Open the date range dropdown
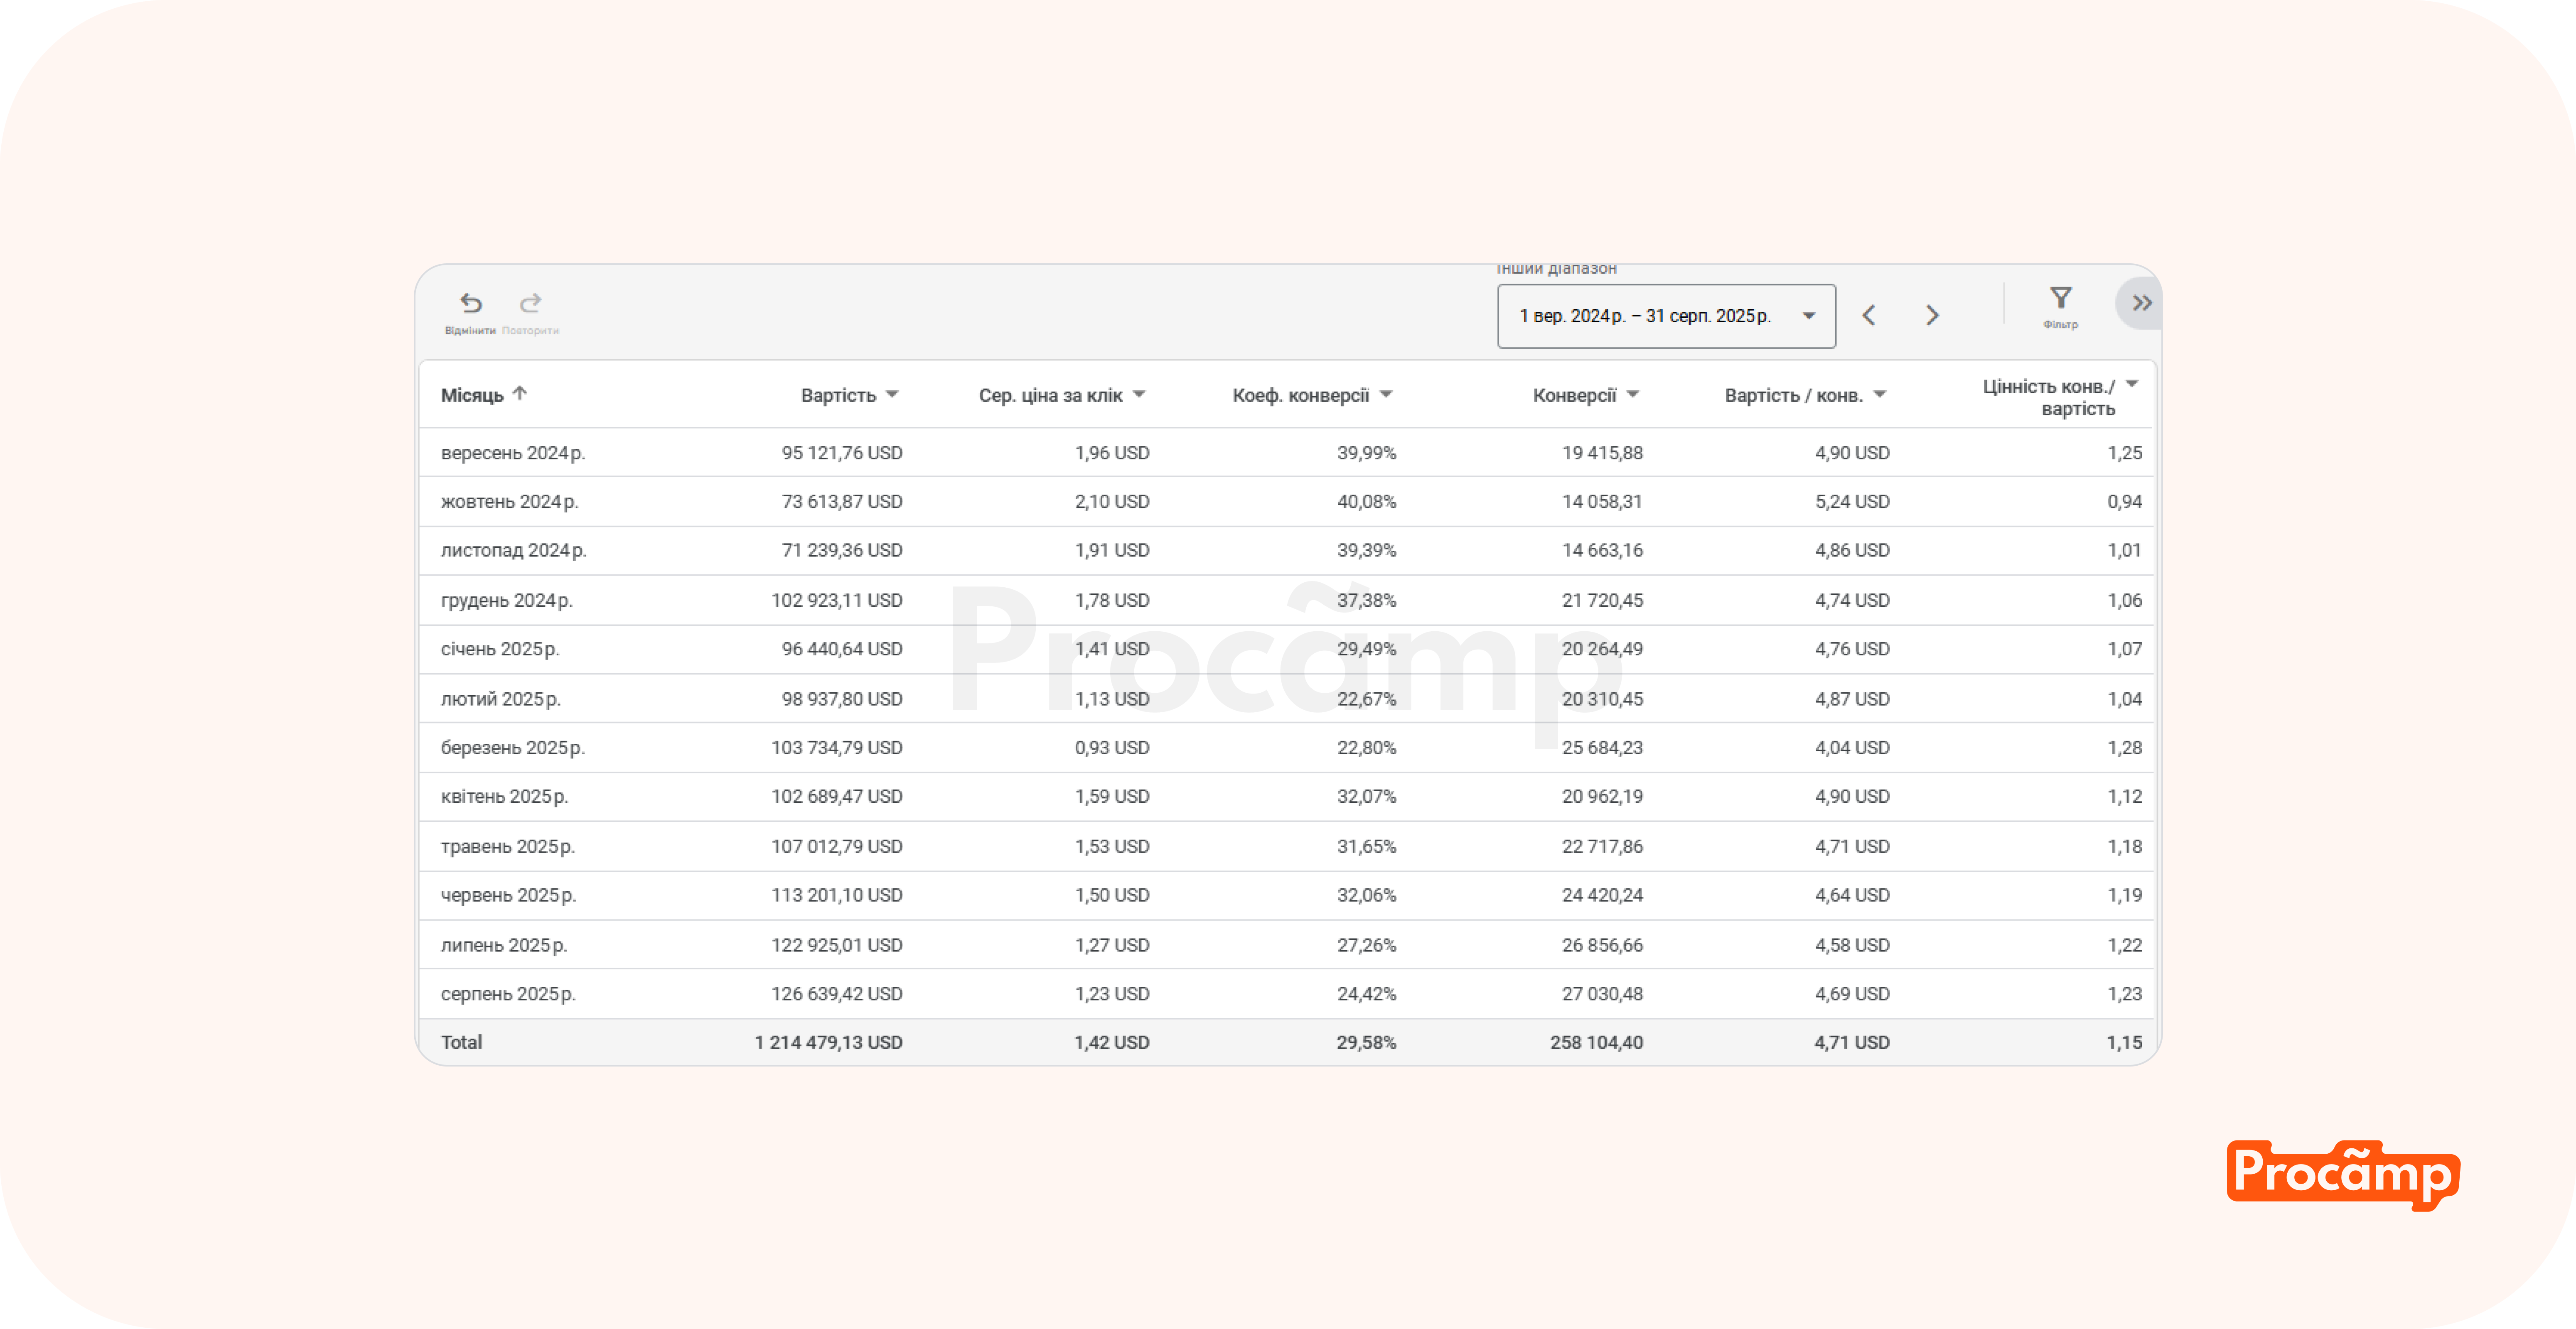Screen dimensions: 2576x1329 [1666, 316]
